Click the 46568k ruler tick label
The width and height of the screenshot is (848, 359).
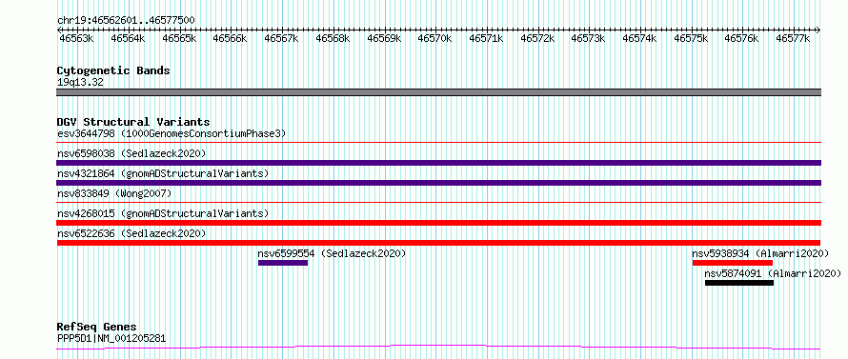(333, 38)
